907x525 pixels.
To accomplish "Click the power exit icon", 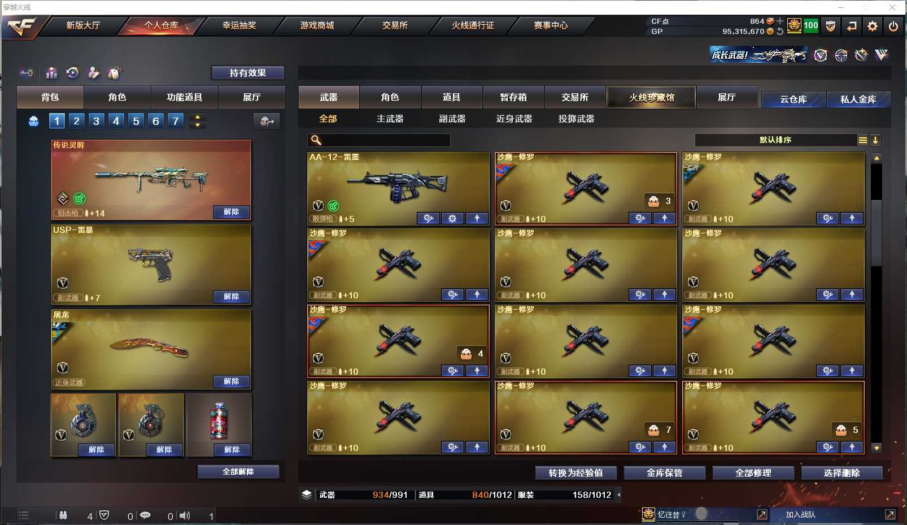I will pyautogui.click(x=893, y=26).
